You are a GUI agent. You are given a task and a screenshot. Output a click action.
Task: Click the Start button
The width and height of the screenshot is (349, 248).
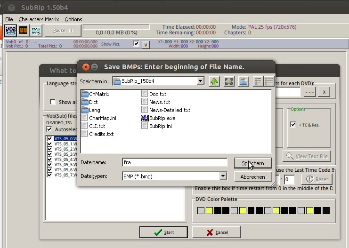click(x=163, y=232)
